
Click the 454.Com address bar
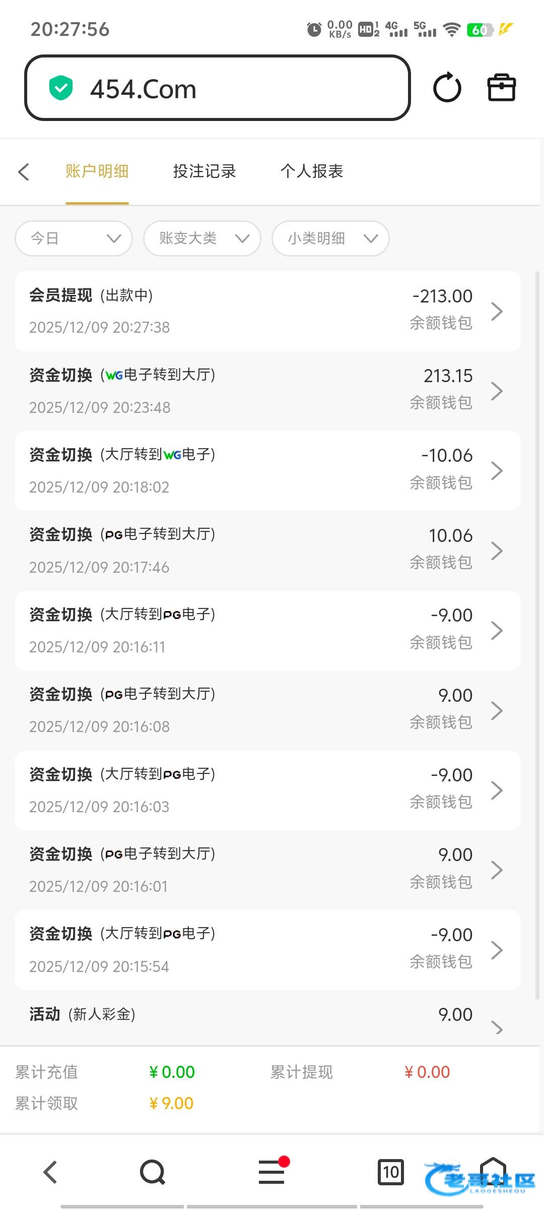tap(218, 88)
